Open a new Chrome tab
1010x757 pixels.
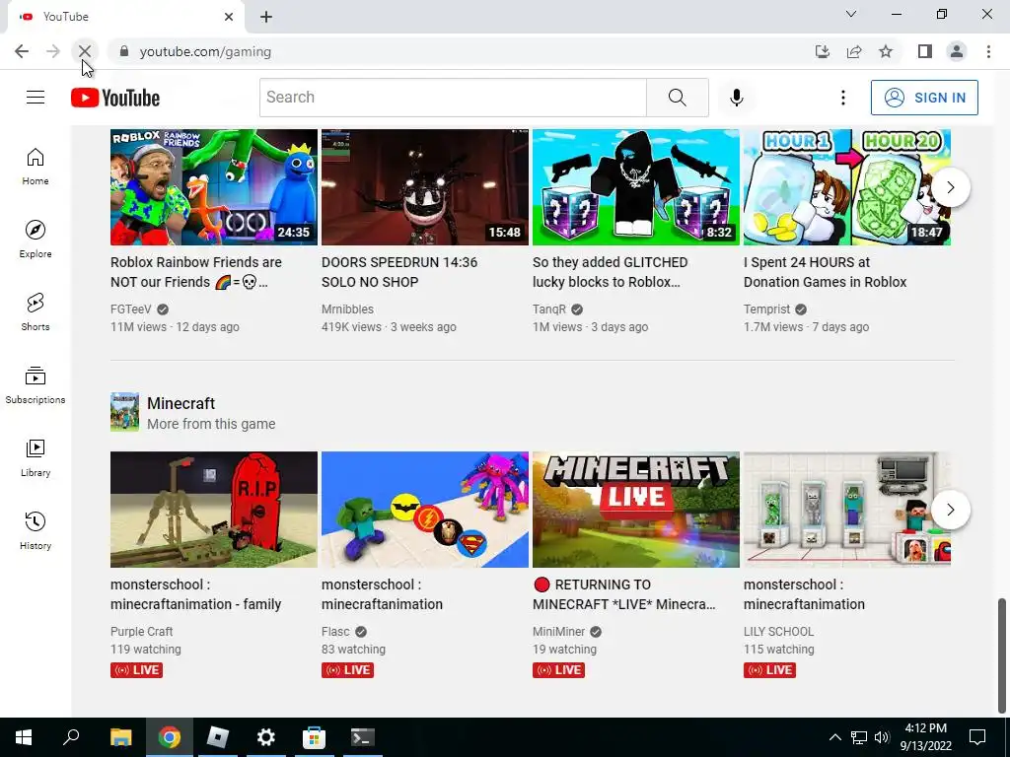[266, 17]
